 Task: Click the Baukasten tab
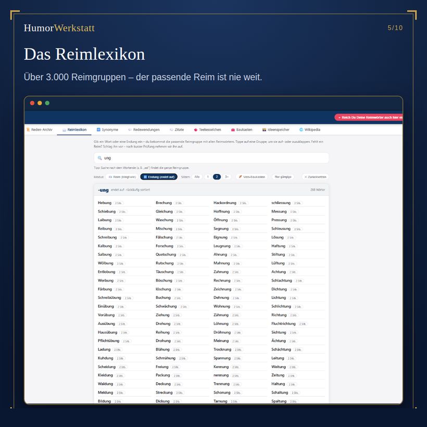(x=242, y=130)
